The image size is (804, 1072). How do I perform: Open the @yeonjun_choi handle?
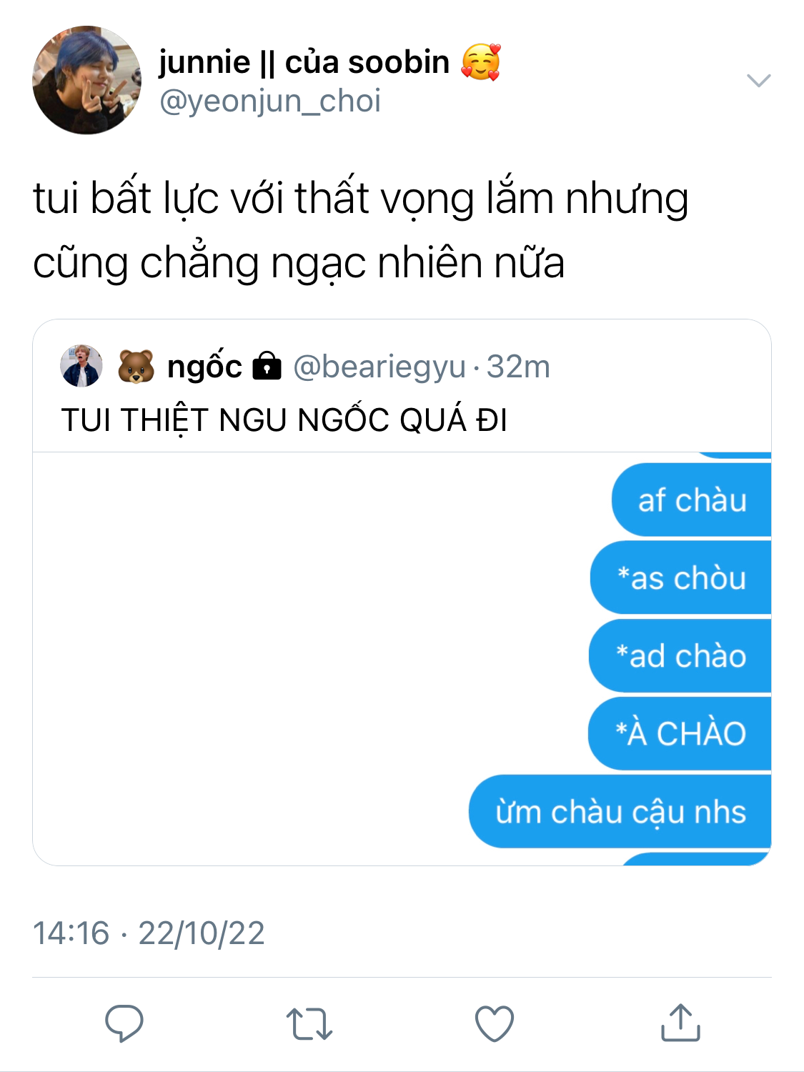(x=270, y=101)
